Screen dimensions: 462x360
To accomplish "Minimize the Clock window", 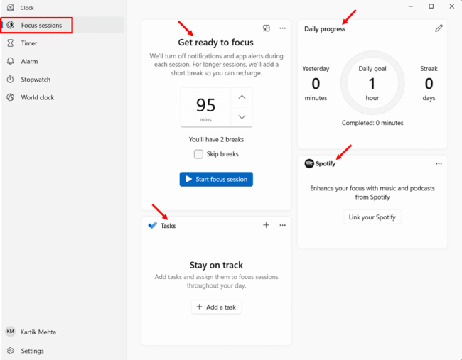I will [x=410, y=6].
